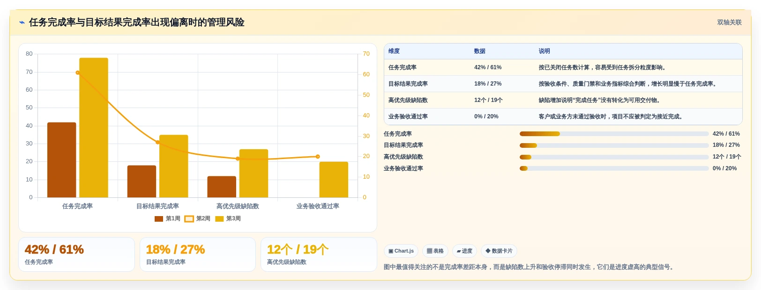Select the 高优先级缺陷数 table row name cell
The width and height of the screenshot is (761, 290).
click(427, 101)
